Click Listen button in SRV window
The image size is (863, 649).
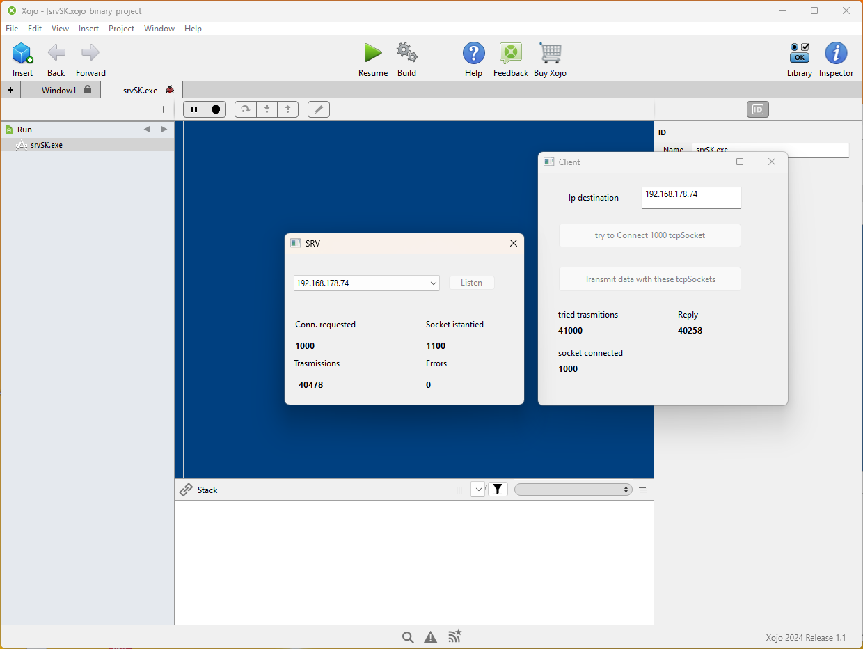click(471, 283)
